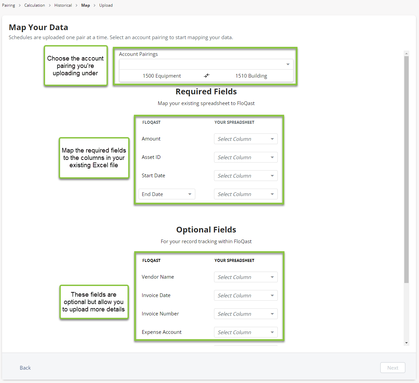Click the swap arrows icon between account pairings

click(x=207, y=76)
